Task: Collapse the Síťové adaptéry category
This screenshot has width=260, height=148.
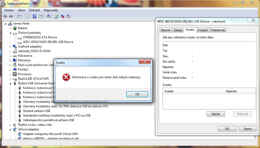Action: 10,129
